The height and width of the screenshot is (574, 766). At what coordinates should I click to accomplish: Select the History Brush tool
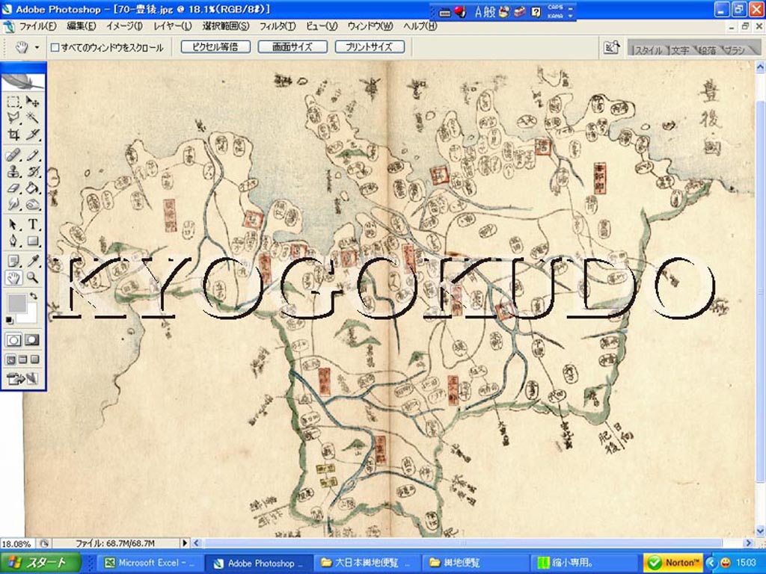[x=32, y=172]
